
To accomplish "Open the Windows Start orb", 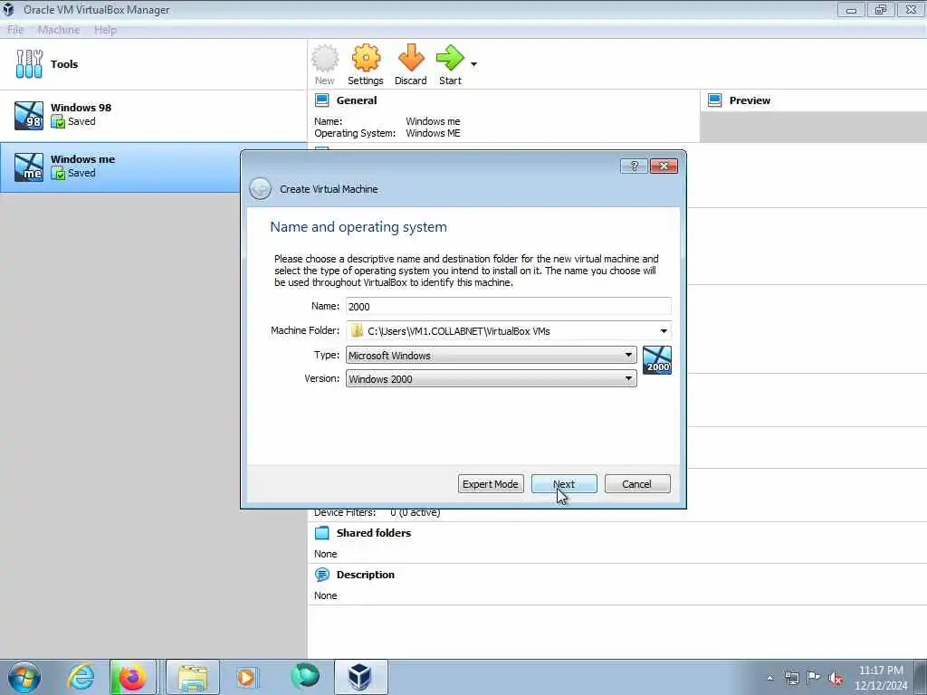I will pyautogui.click(x=24, y=677).
